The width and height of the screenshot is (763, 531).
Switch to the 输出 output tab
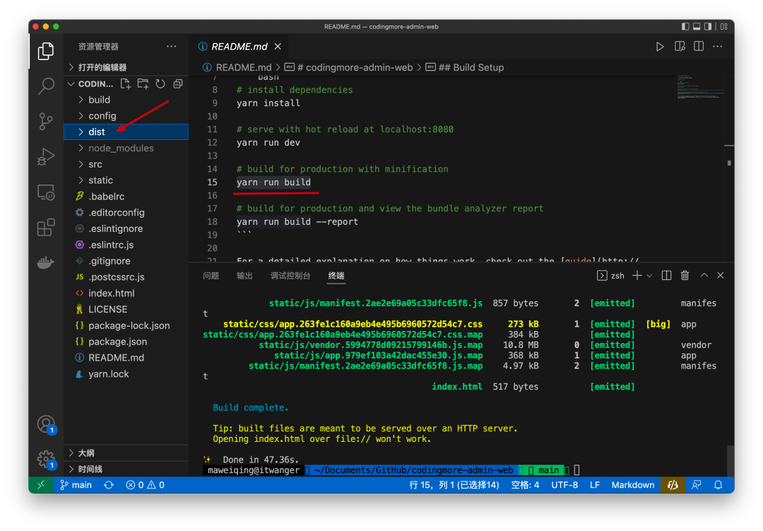coord(244,276)
